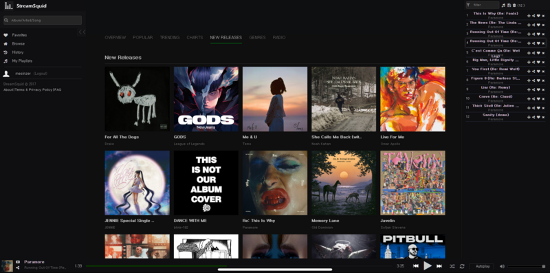
Task: Clear the queue with the trash icon
Action: [514, 6]
